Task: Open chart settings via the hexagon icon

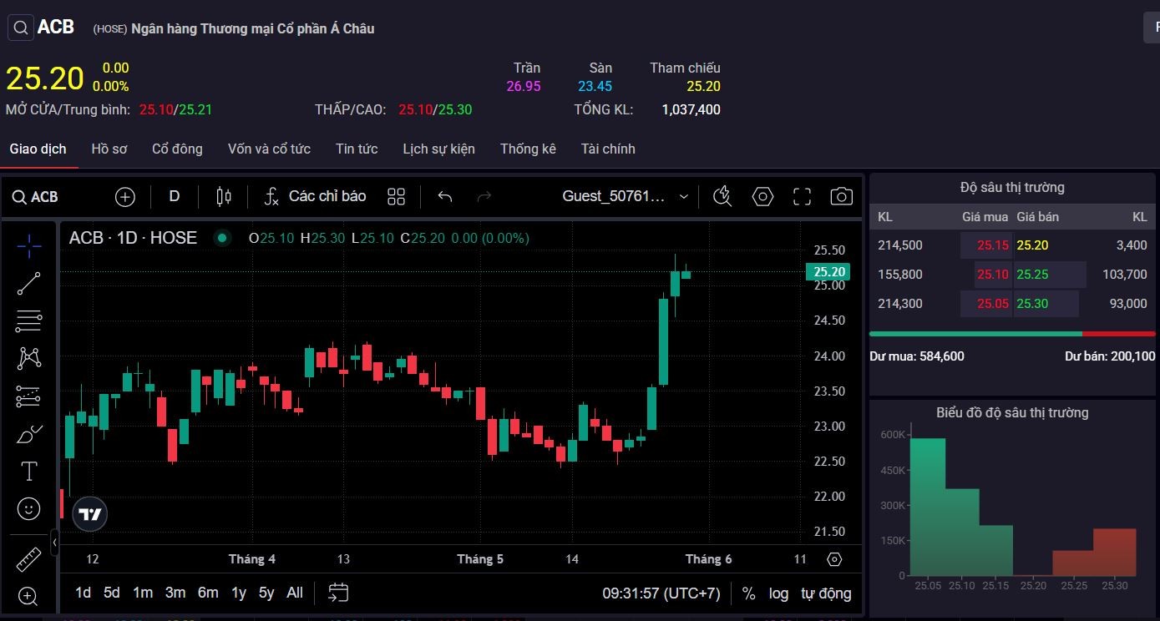Action: point(762,197)
